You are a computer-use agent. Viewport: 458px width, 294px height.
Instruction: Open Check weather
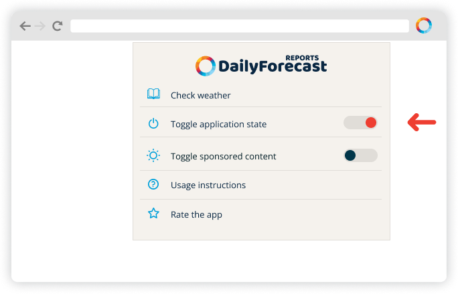201,95
